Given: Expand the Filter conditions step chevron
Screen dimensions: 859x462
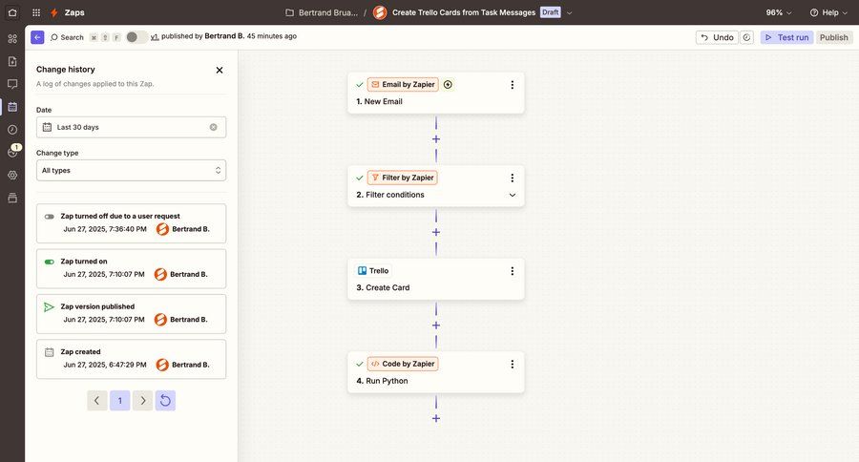Looking at the screenshot, I should pyautogui.click(x=513, y=195).
